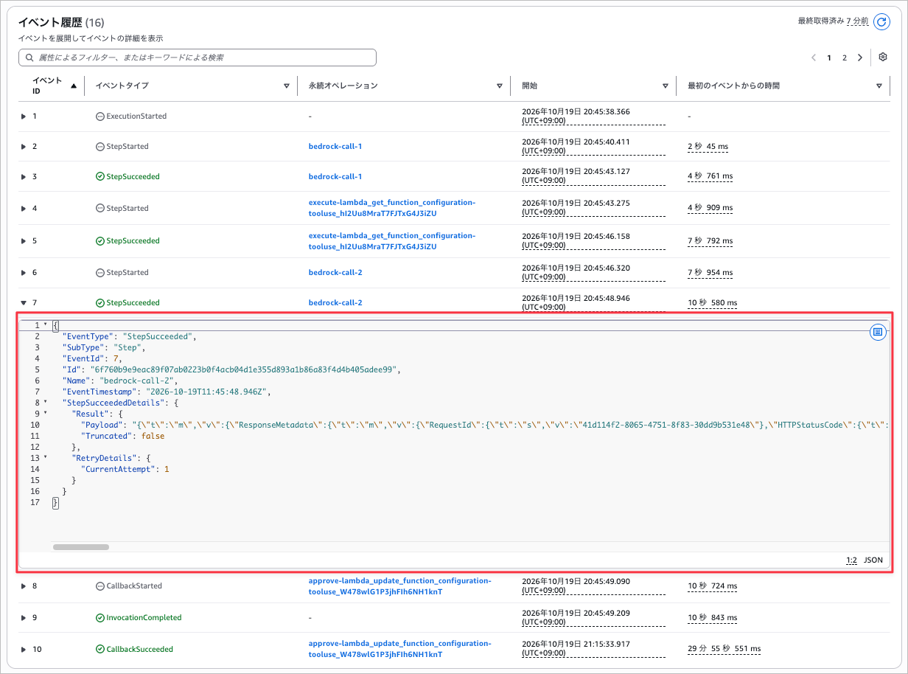This screenshot has height=674, width=908.
Task: Fold the Result block in the JSON
Action: (x=46, y=414)
